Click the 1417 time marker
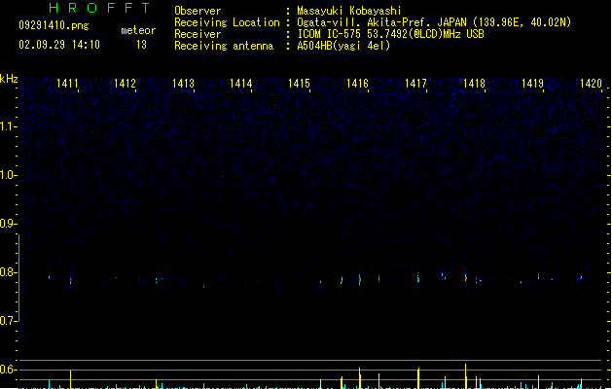 [x=415, y=84]
